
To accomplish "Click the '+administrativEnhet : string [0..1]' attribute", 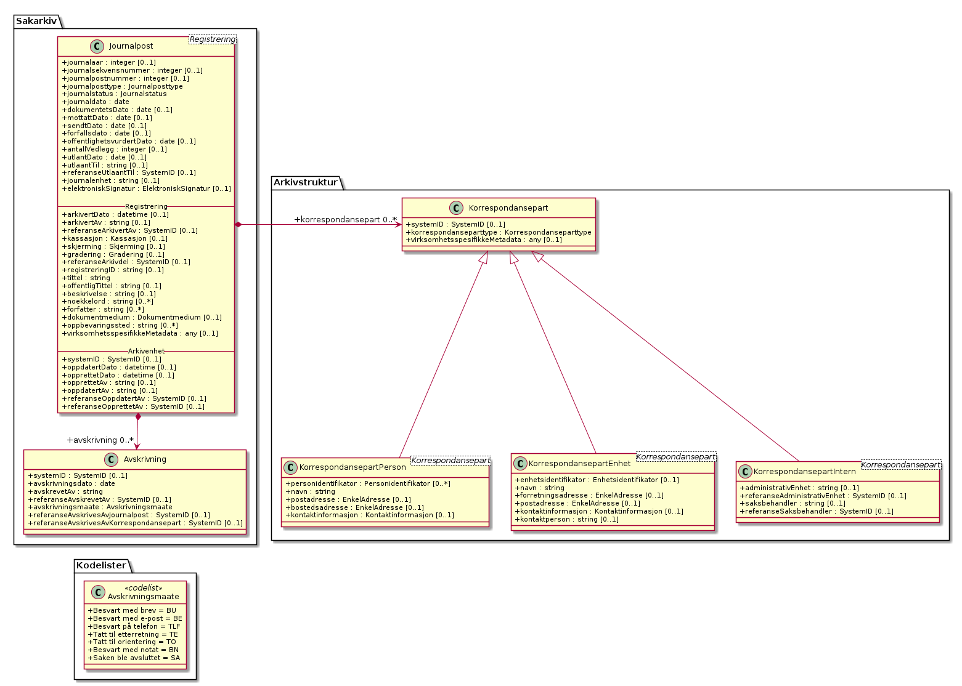I will 799,488.
